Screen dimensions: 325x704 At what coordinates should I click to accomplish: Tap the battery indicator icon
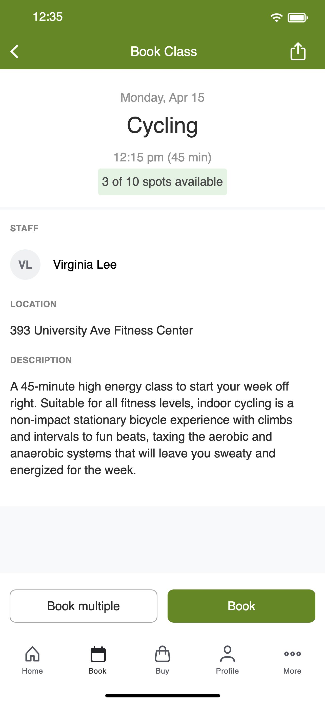point(298,18)
